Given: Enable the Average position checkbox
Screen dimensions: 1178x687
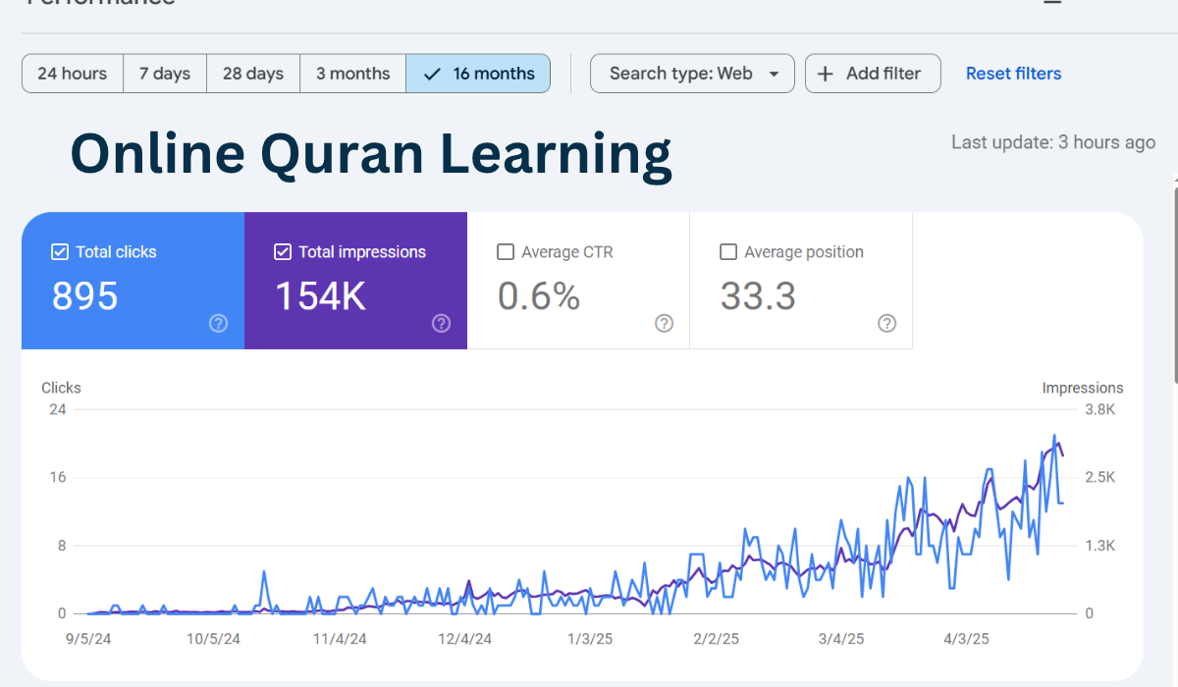Looking at the screenshot, I should (728, 251).
